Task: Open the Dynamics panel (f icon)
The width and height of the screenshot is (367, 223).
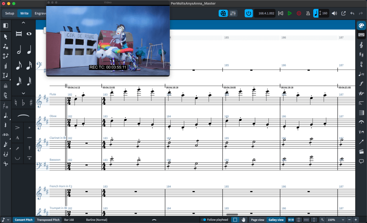Action: (x=361, y=84)
